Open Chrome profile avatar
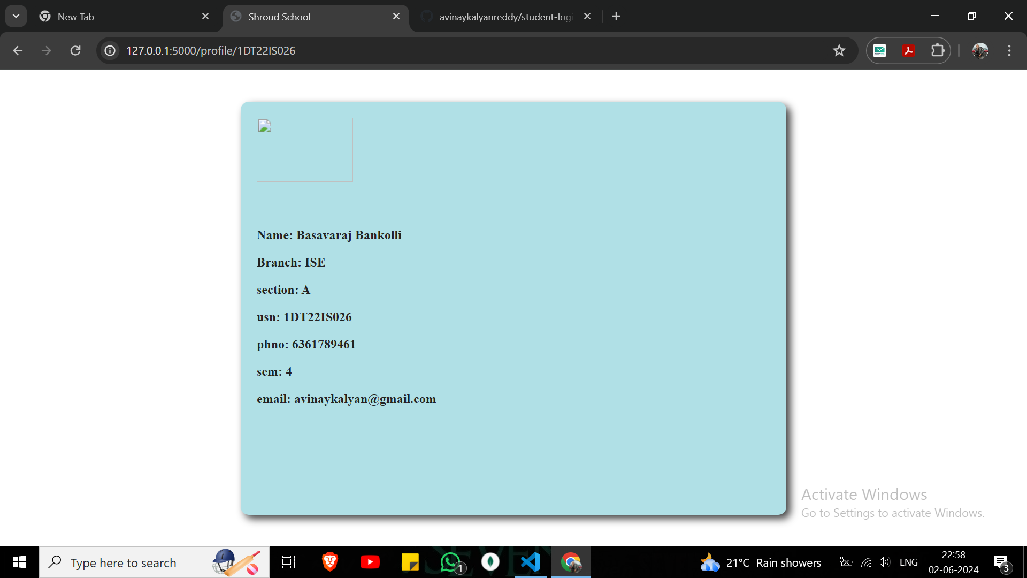This screenshot has height=578, width=1027. coord(980,50)
